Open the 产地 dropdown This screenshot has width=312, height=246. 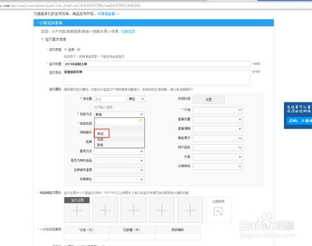click(x=218, y=110)
